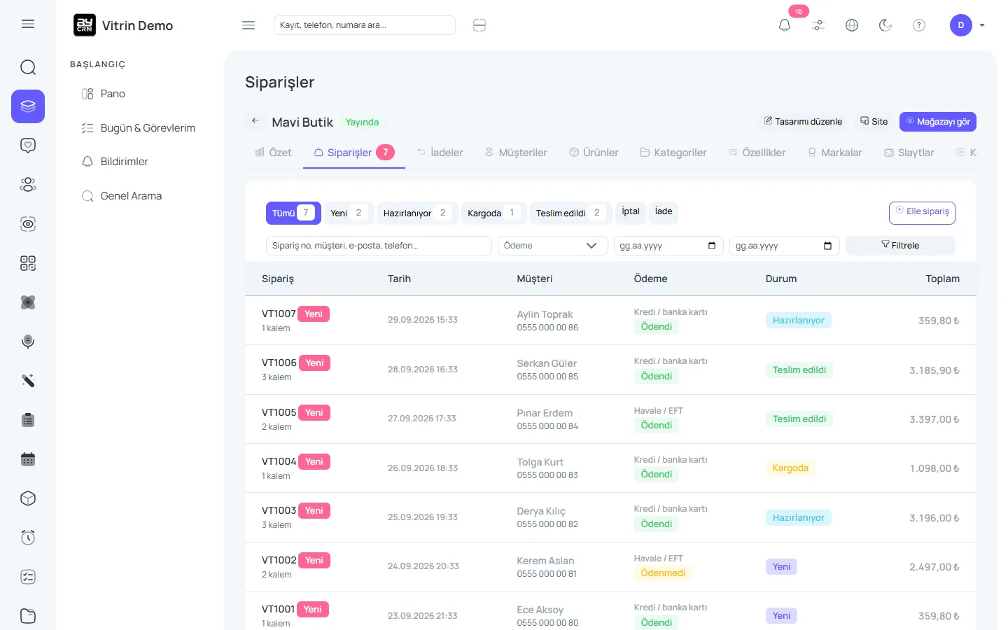Open the people group icon in rail
The width and height of the screenshot is (1008, 630).
point(28,185)
